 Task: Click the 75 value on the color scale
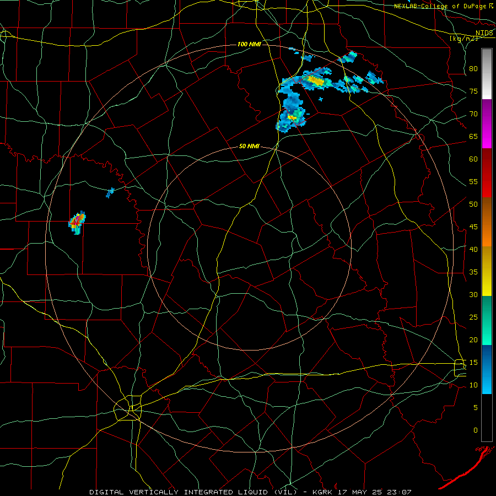tap(473, 91)
